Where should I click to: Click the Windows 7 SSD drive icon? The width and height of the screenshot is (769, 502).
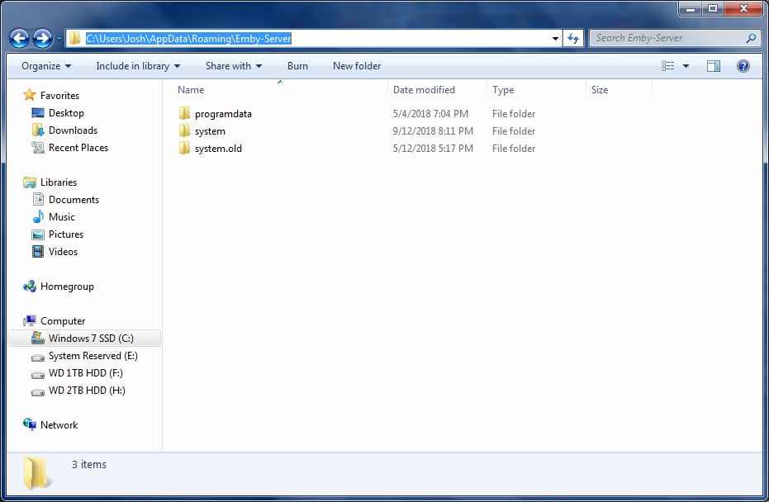(38, 337)
